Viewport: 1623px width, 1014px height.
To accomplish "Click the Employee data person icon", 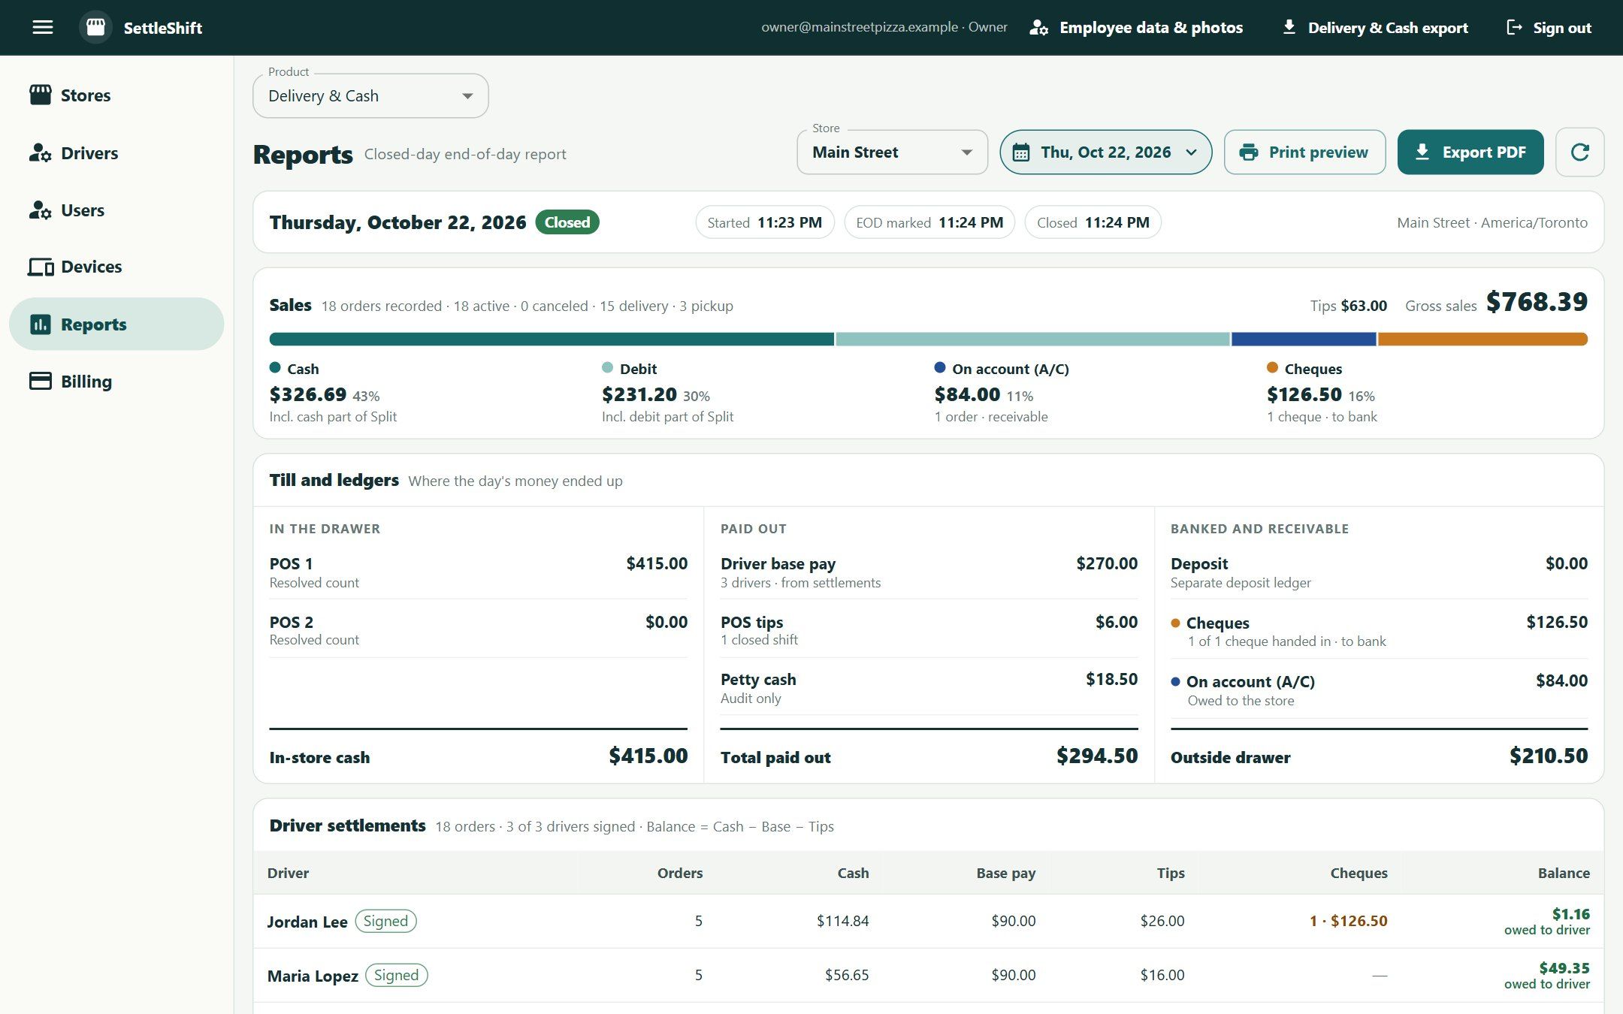I will 1039,28.
